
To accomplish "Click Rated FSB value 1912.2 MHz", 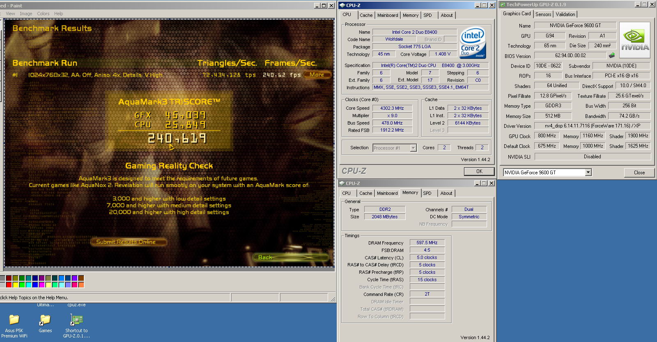I will 392,130.
